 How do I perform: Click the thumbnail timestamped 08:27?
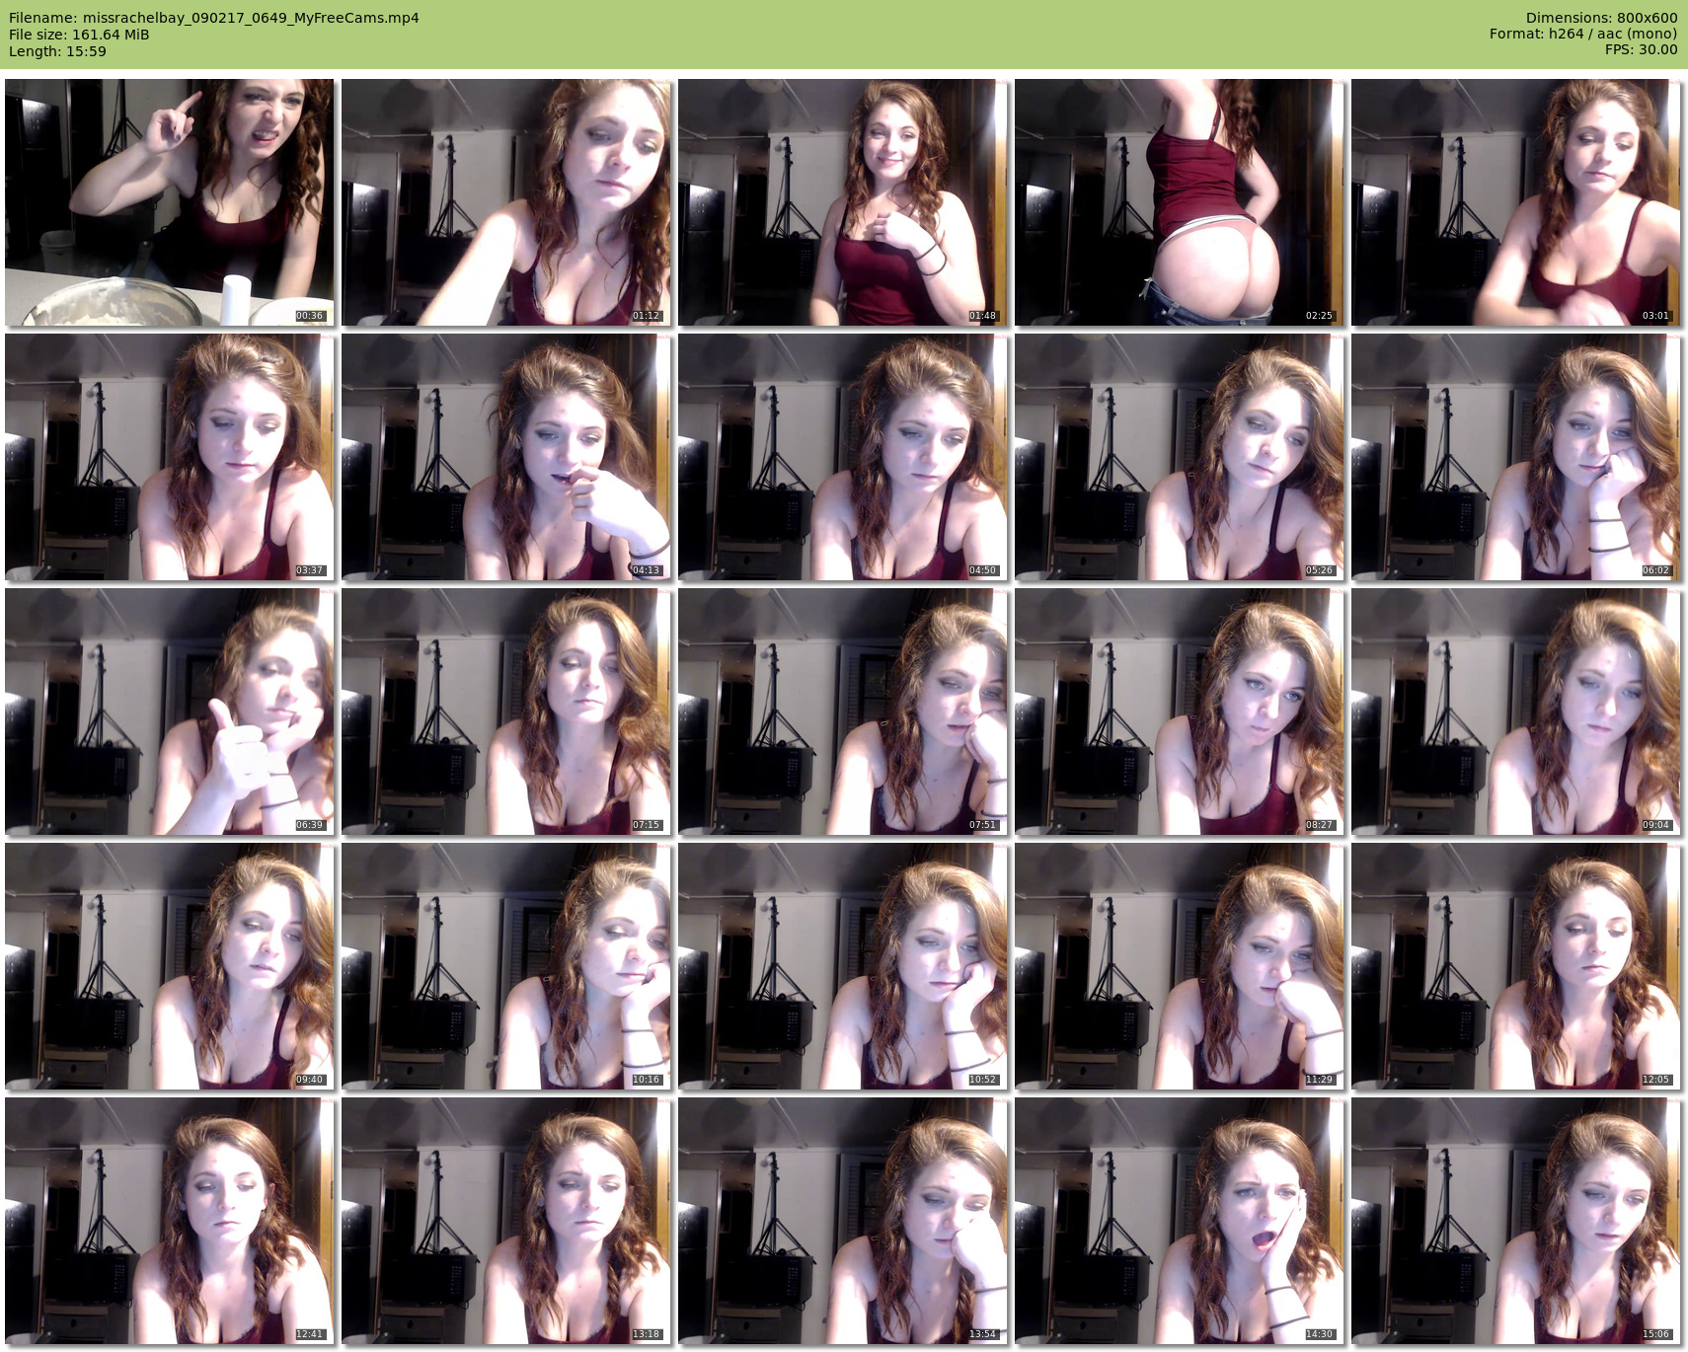coord(1180,712)
